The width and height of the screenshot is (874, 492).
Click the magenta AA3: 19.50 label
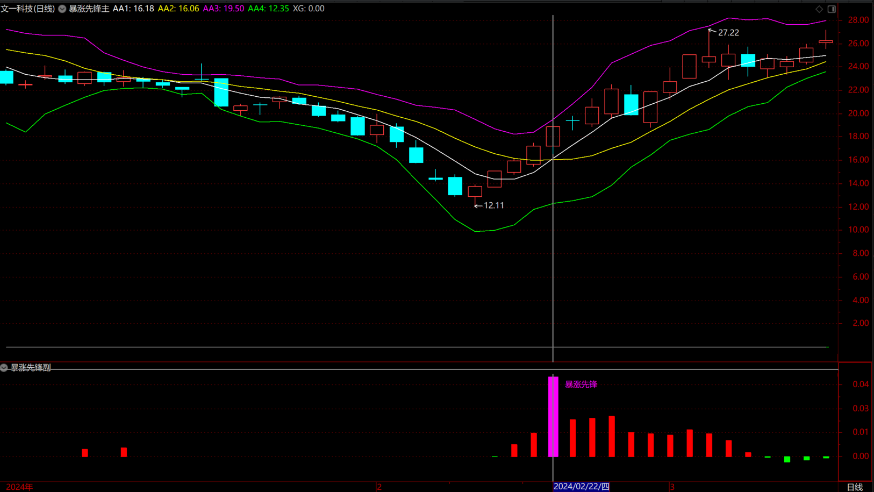click(223, 9)
